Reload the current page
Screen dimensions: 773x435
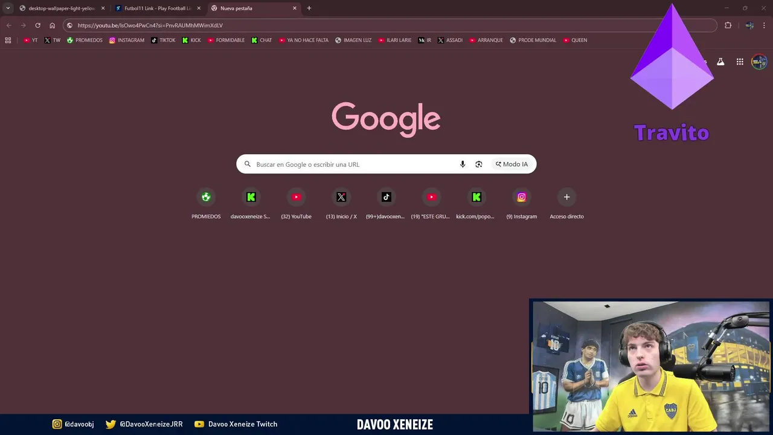[x=37, y=25]
